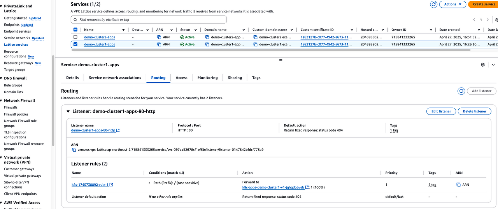Open the Actions dropdown
Viewport: 498px width, 209px height.
452,4
